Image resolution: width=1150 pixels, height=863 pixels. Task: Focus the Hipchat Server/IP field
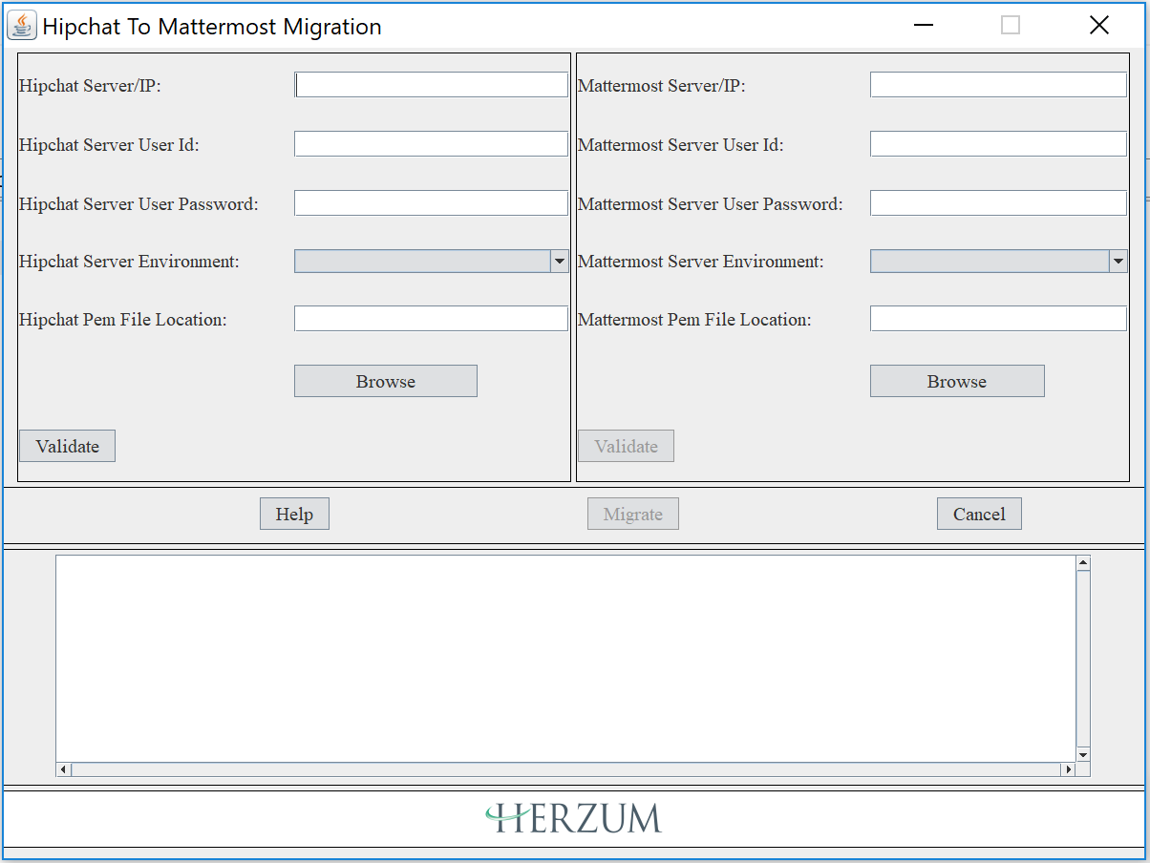pyautogui.click(x=431, y=85)
